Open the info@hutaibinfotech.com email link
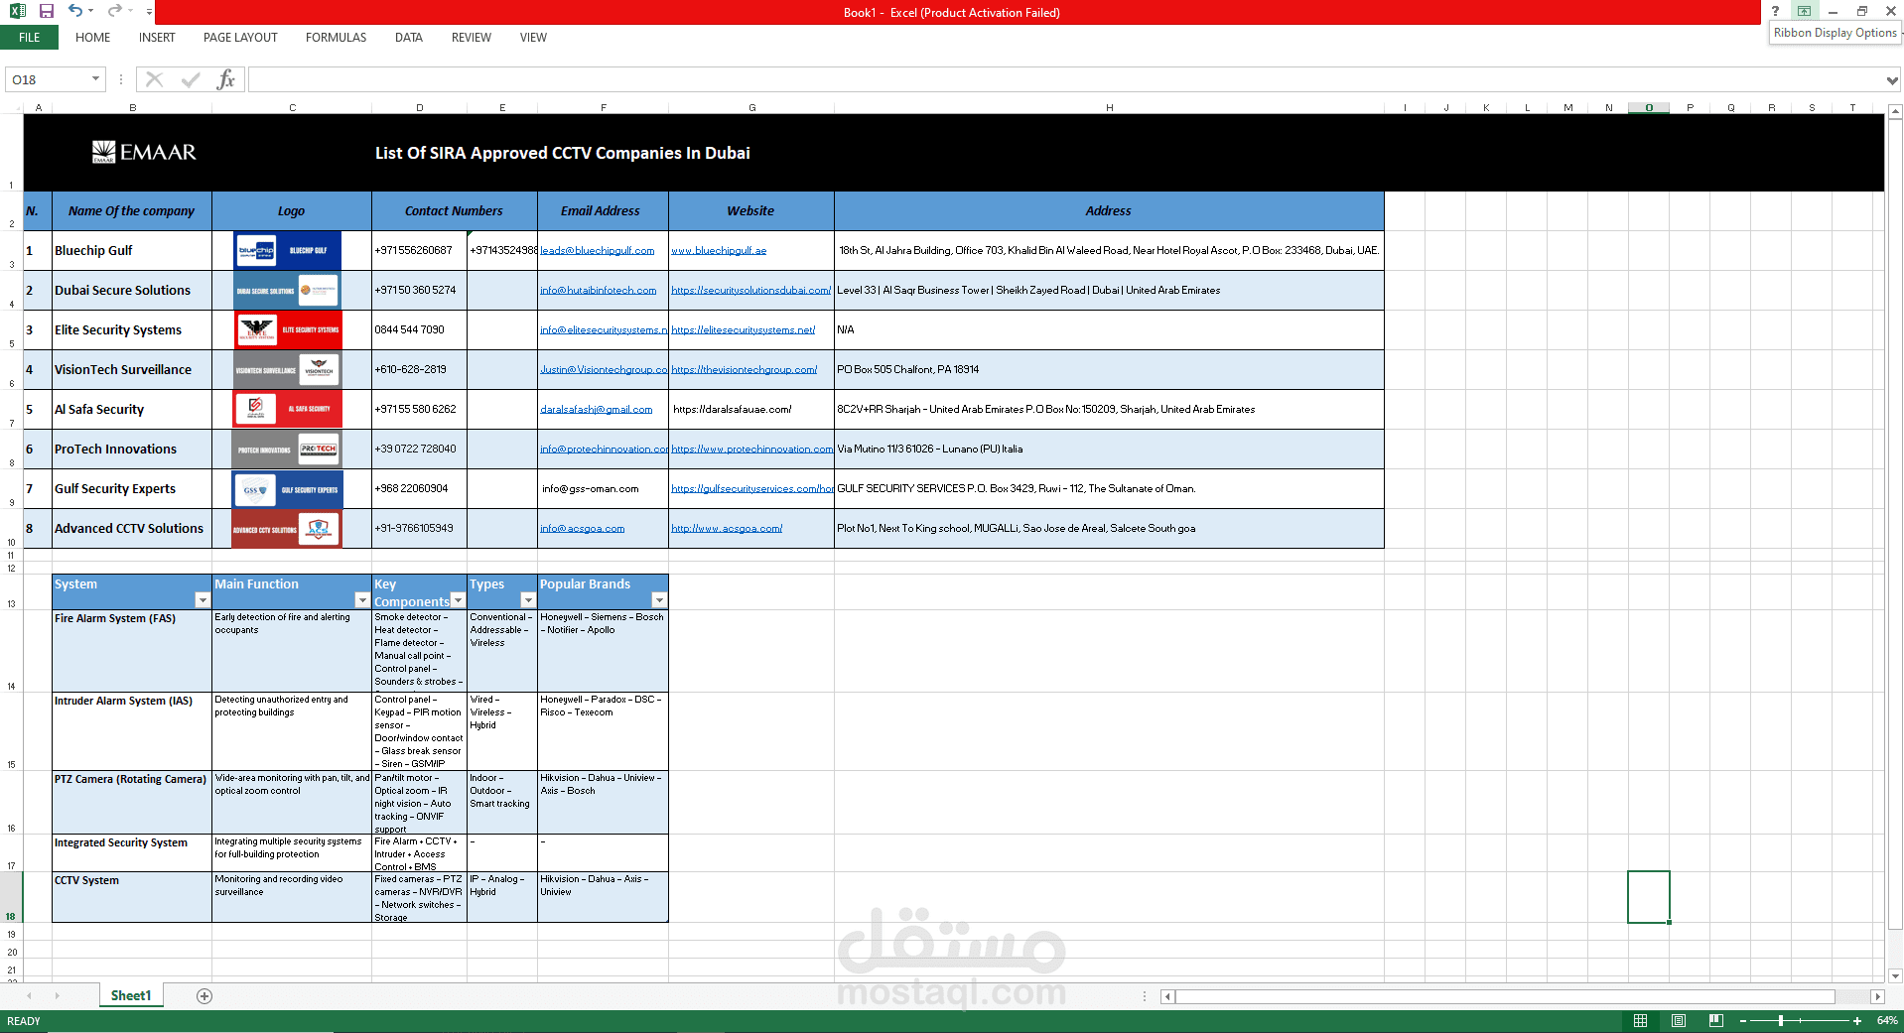The width and height of the screenshot is (1904, 1033). (x=598, y=291)
